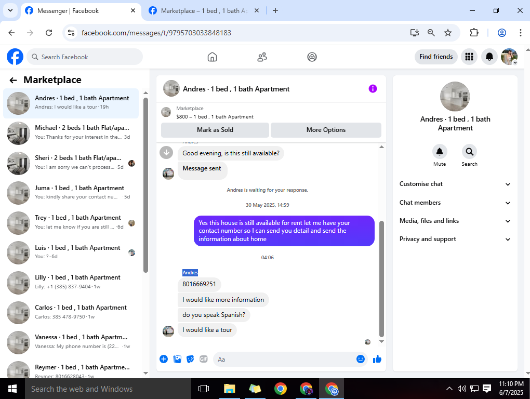Open the account profile picture menu
The width and height of the screenshot is (530, 399).
point(509,57)
